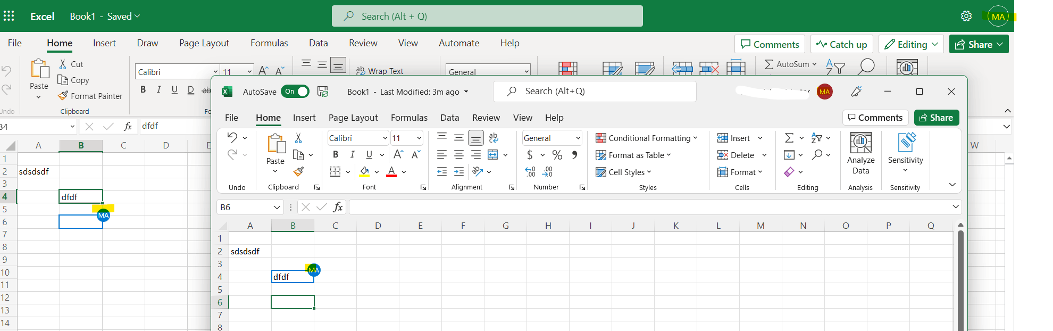Click Increase Decimal in desktop Excel
This screenshot has height=331, width=1053.
[530, 171]
